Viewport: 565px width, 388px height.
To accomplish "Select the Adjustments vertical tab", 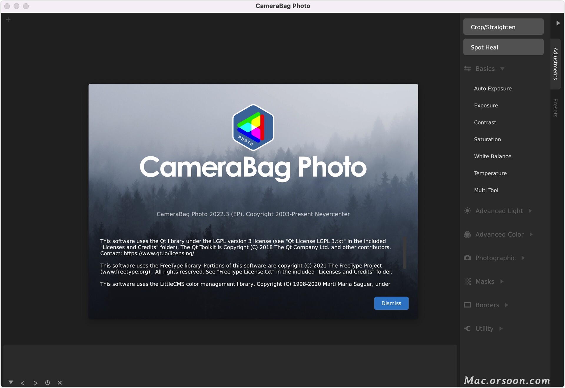I will (x=555, y=64).
